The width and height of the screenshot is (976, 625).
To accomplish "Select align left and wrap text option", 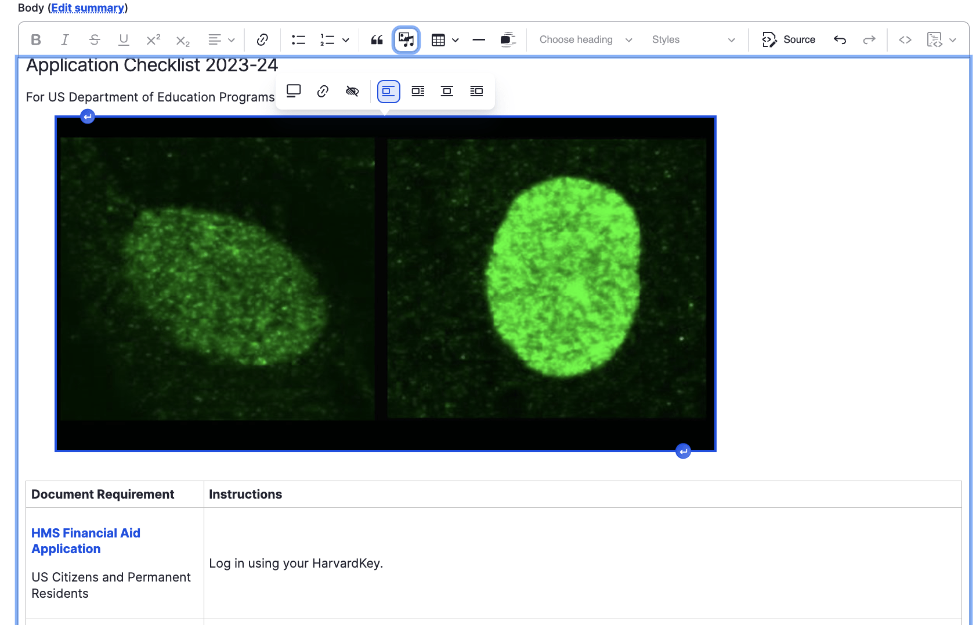I will pos(418,91).
